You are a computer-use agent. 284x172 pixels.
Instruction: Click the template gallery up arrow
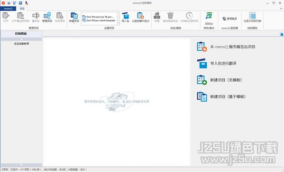pos(119,14)
